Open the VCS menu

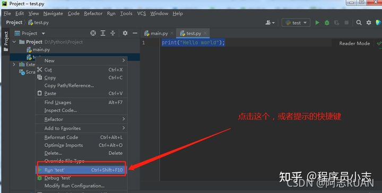[142, 14]
